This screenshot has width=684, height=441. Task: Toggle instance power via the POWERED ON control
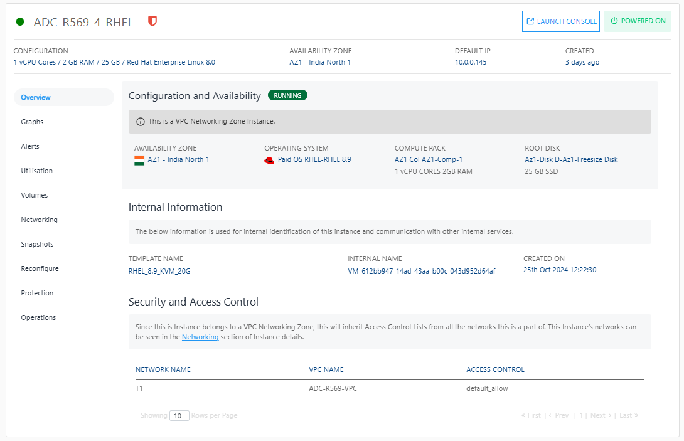(x=637, y=21)
